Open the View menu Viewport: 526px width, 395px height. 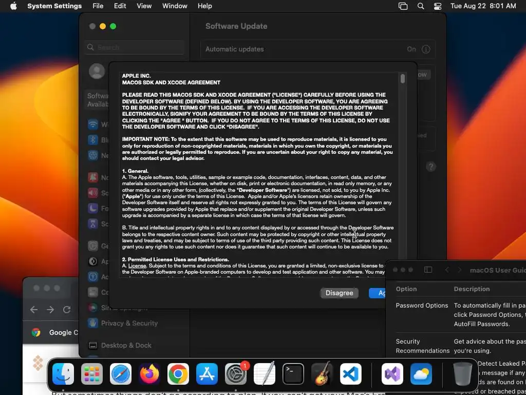(144, 6)
